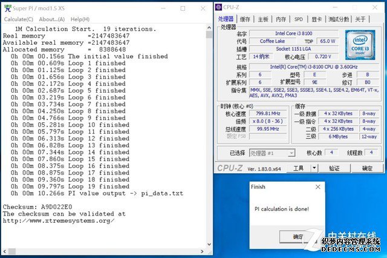387x258 pixels.
Task: Click the 修订 field showing B0
Action: (x=368, y=82)
